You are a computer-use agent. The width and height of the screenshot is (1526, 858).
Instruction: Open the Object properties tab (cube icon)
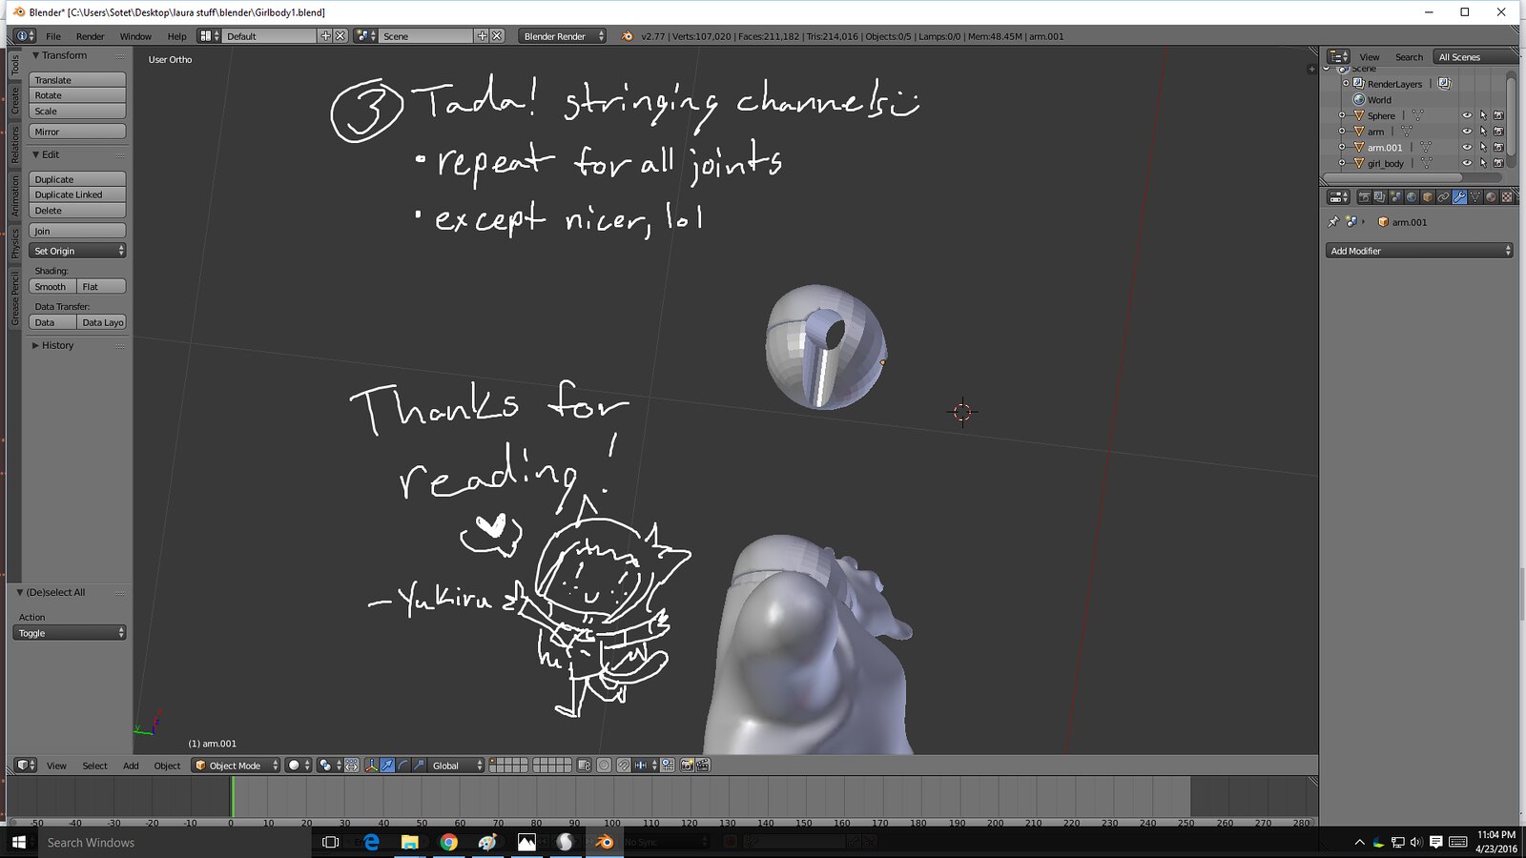coord(1428,197)
